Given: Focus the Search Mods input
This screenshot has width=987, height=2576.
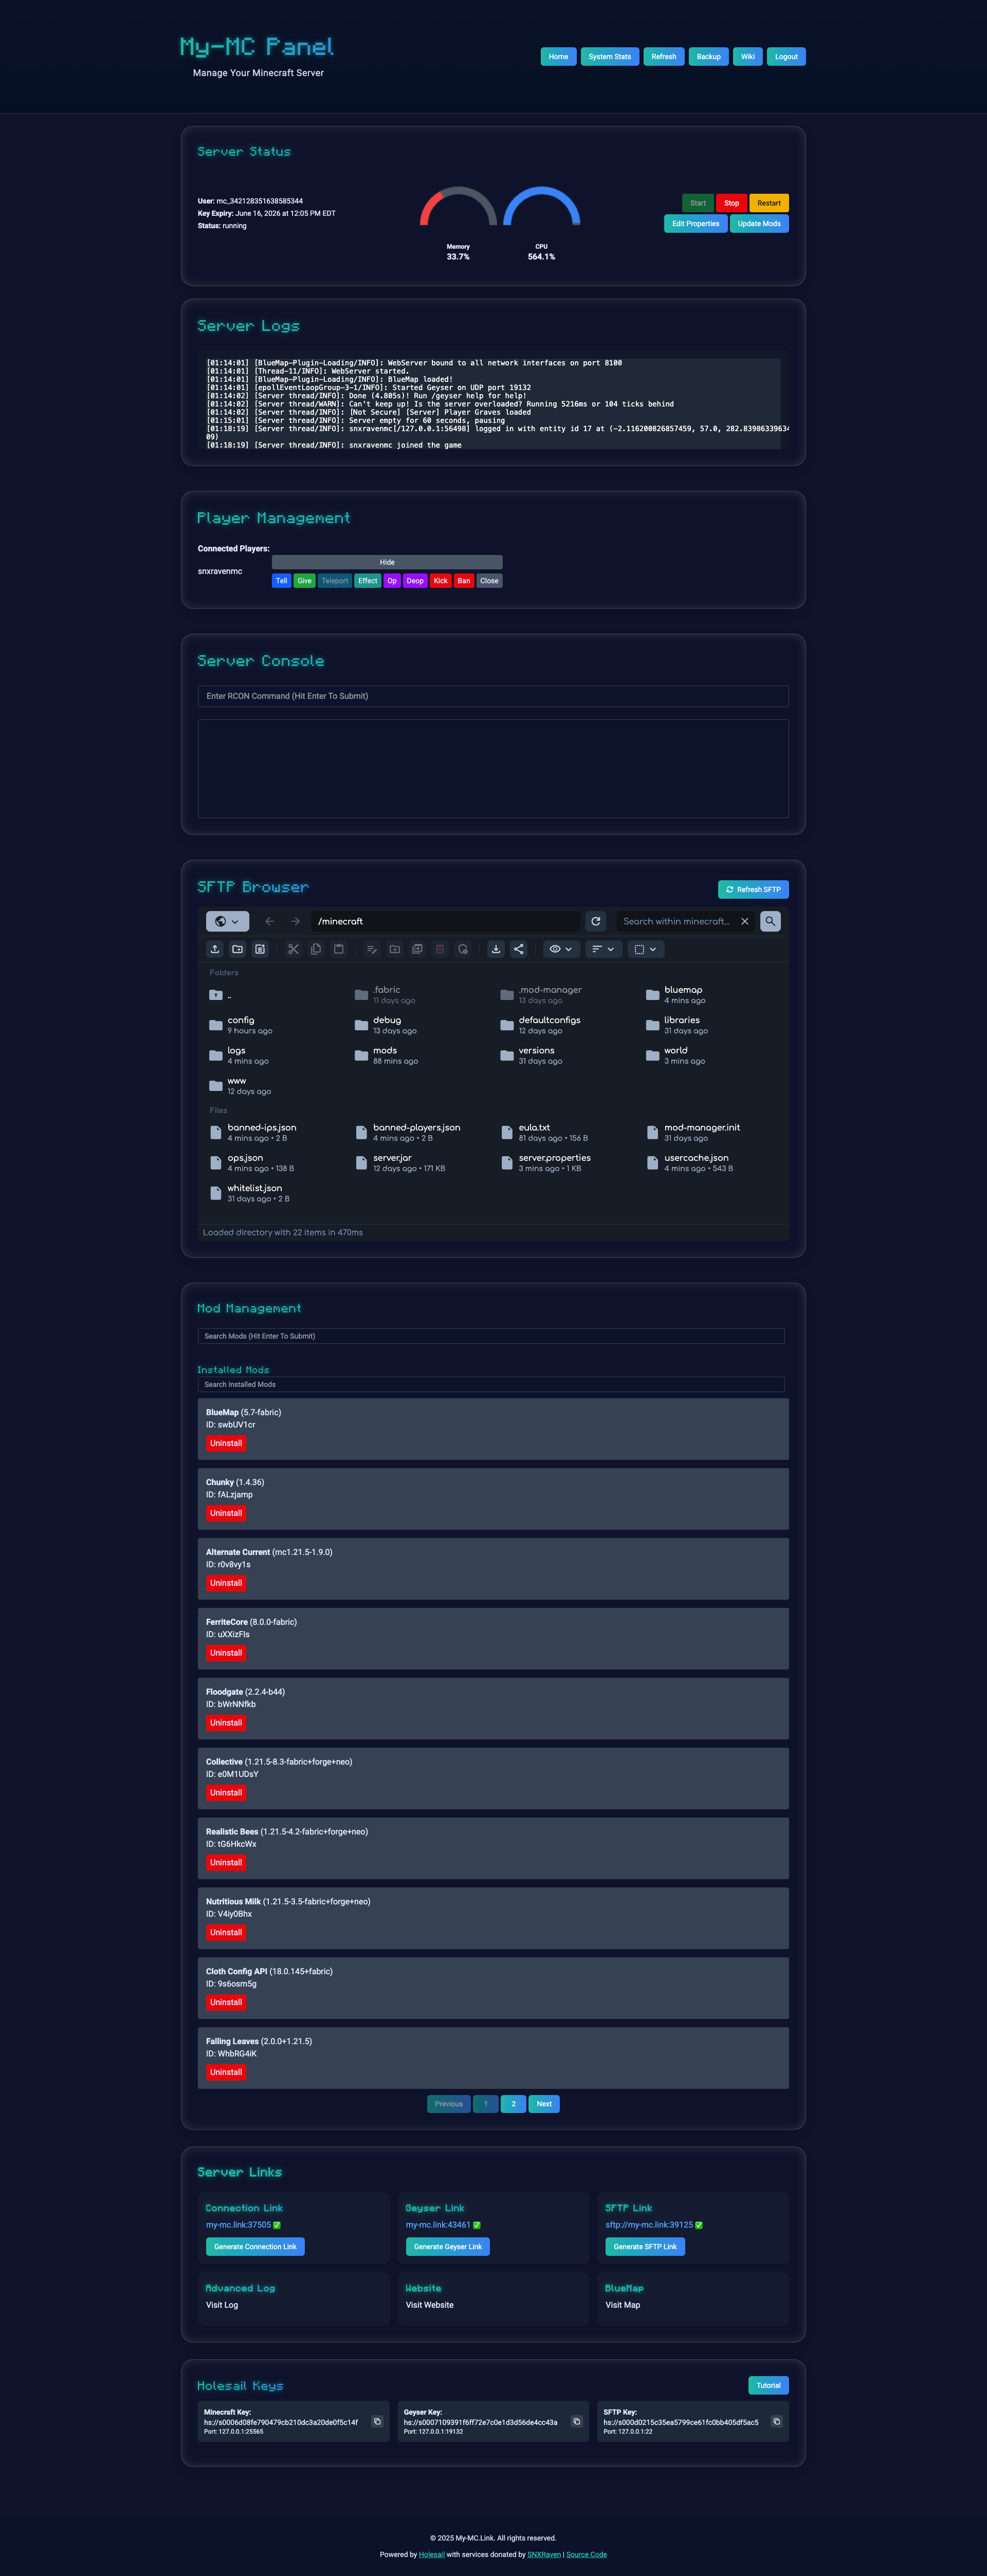Looking at the screenshot, I should point(491,1336).
